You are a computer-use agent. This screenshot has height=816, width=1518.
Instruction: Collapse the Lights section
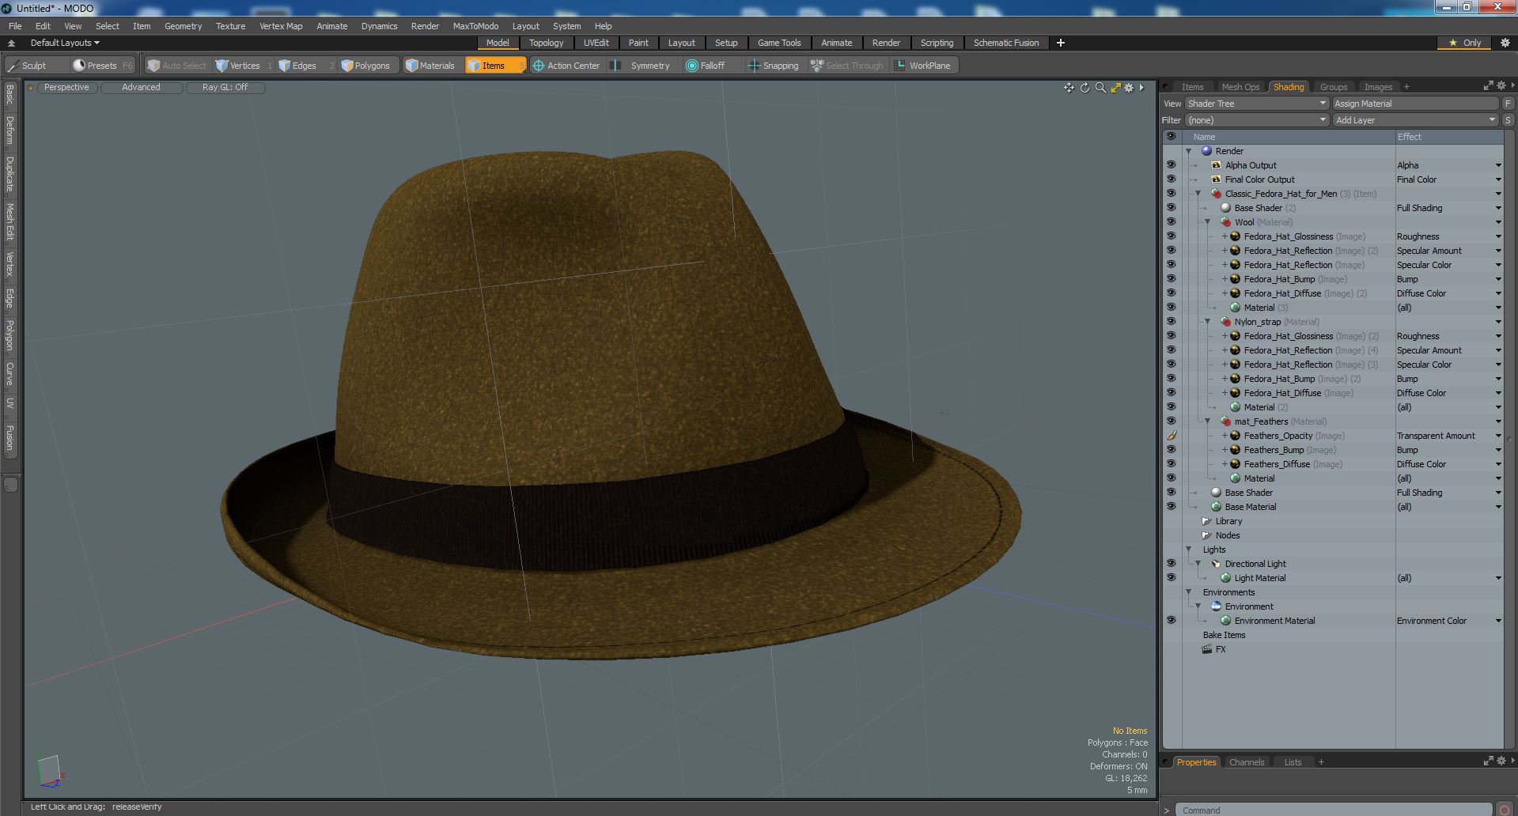tap(1188, 550)
